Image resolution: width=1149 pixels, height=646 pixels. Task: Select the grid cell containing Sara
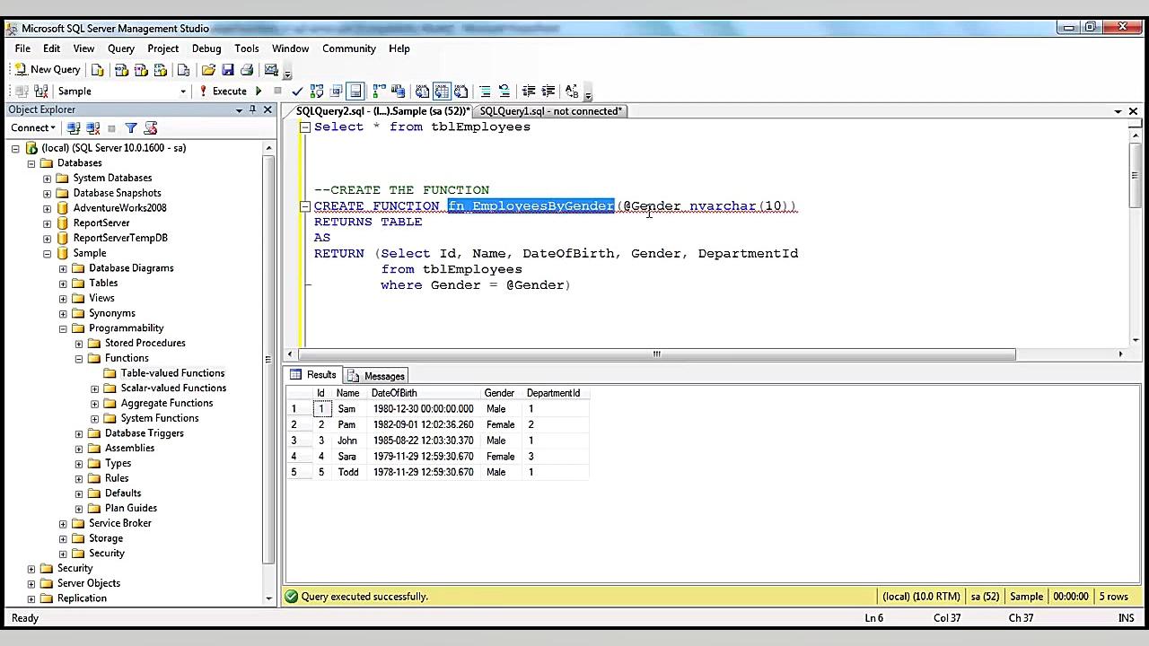[x=348, y=456]
